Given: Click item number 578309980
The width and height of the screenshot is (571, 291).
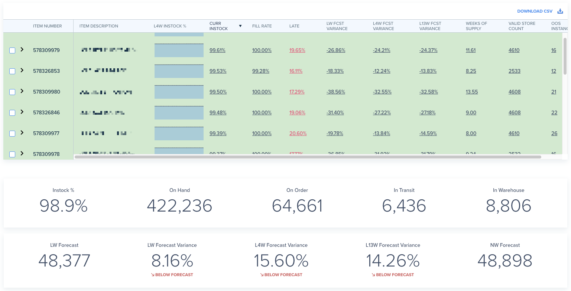Looking at the screenshot, I should click(46, 92).
